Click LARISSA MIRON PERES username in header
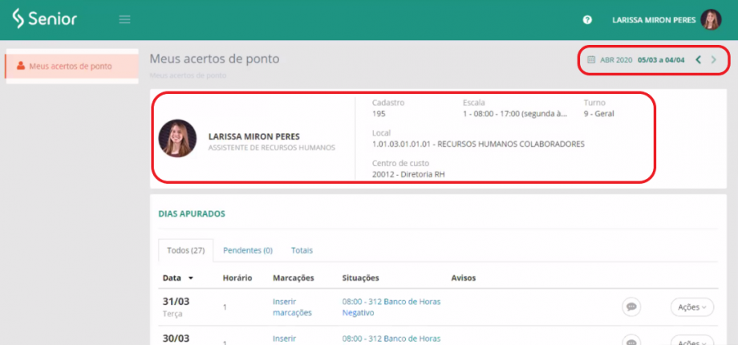Image resolution: width=738 pixels, height=345 pixels. [655, 20]
